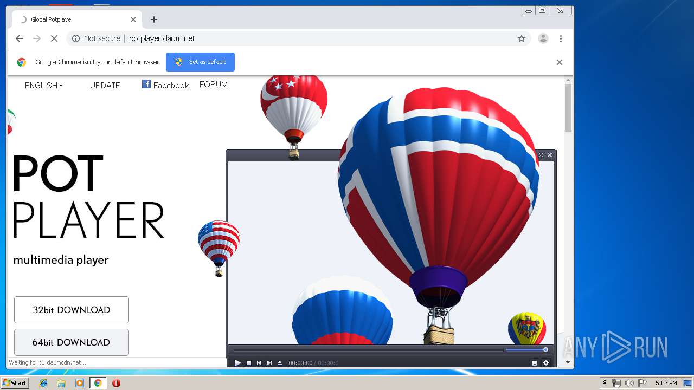This screenshot has width=694, height=390.
Task: Click the browser back arrow
Action: 20,38
